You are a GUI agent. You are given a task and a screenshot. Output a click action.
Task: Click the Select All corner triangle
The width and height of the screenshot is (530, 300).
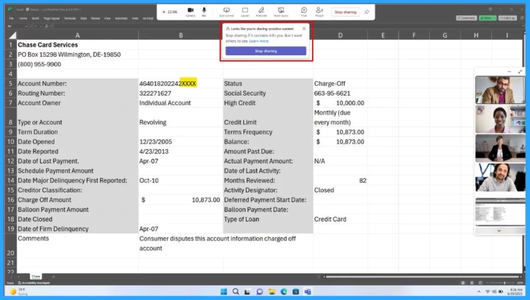(12, 35)
